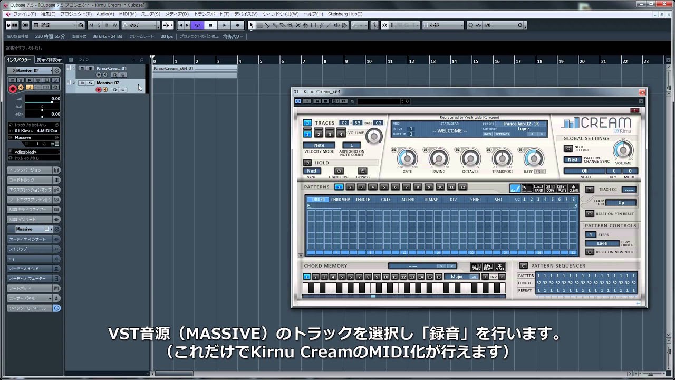The height and width of the screenshot is (380, 675).
Task: Choose the selection arrow mode in Cream patterns
Action: (526, 188)
